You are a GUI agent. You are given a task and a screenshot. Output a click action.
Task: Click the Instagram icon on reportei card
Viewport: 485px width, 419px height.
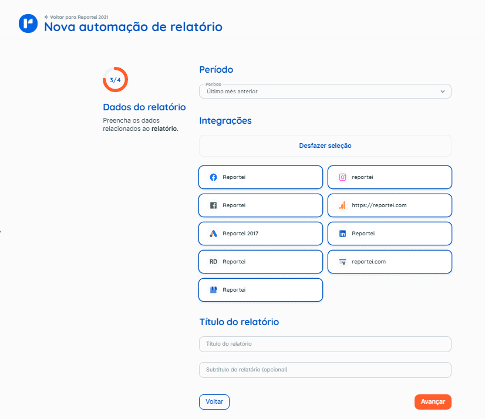click(x=342, y=177)
